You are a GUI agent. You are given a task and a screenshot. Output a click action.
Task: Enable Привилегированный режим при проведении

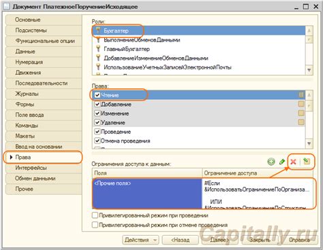[x=95, y=215]
